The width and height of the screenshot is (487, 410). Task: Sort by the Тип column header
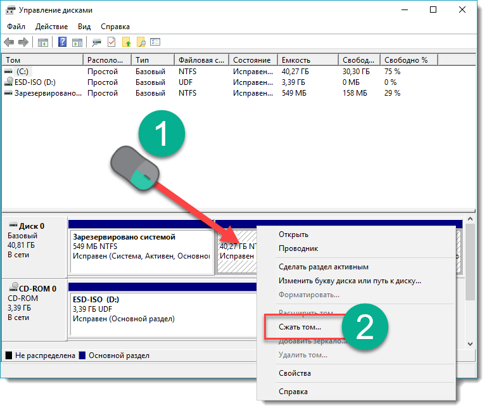(153, 60)
